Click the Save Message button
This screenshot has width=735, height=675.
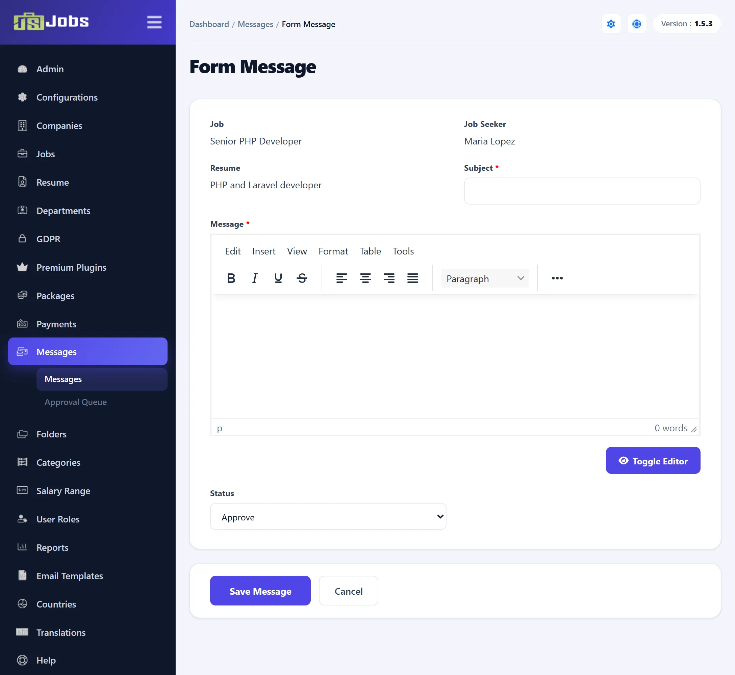click(x=260, y=591)
